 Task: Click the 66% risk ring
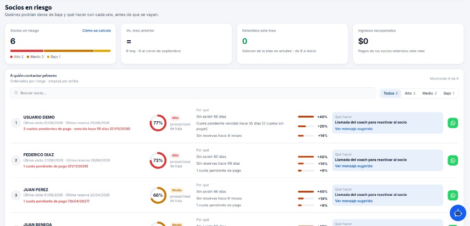[x=158, y=195]
